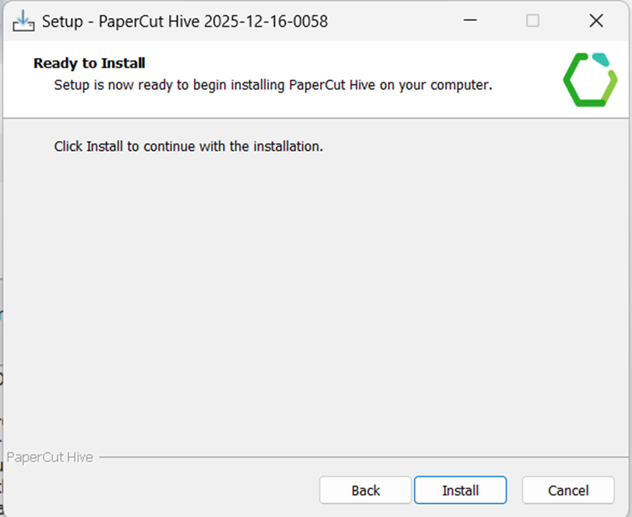Viewport: 632px width, 517px height.
Task: Click the divider line beside the PaperCut Hive label
Action: (x=345, y=457)
